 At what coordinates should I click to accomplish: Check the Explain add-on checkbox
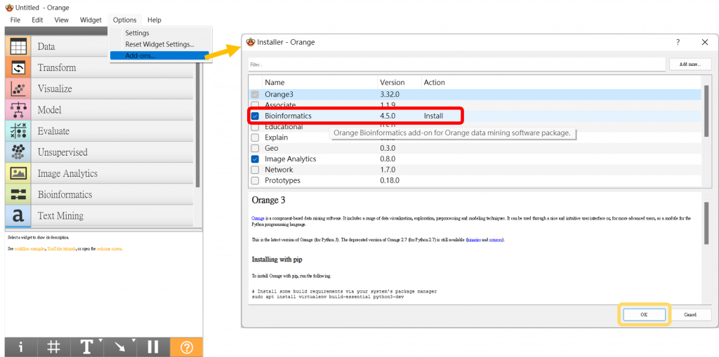[255, 137]
